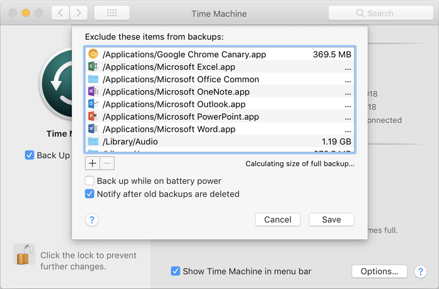Click the Save button

[x=331, y=219]
